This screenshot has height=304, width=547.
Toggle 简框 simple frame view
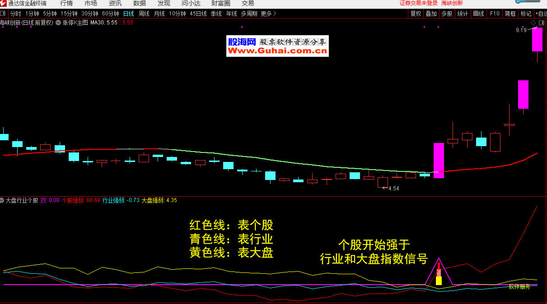coord(510,14)
